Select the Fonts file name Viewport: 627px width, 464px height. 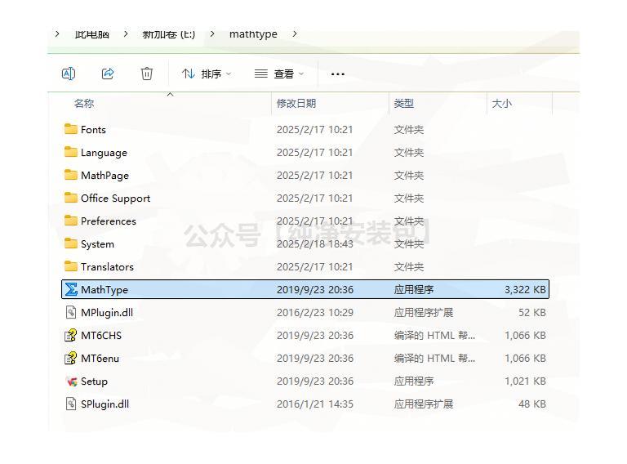pos(93,130)
